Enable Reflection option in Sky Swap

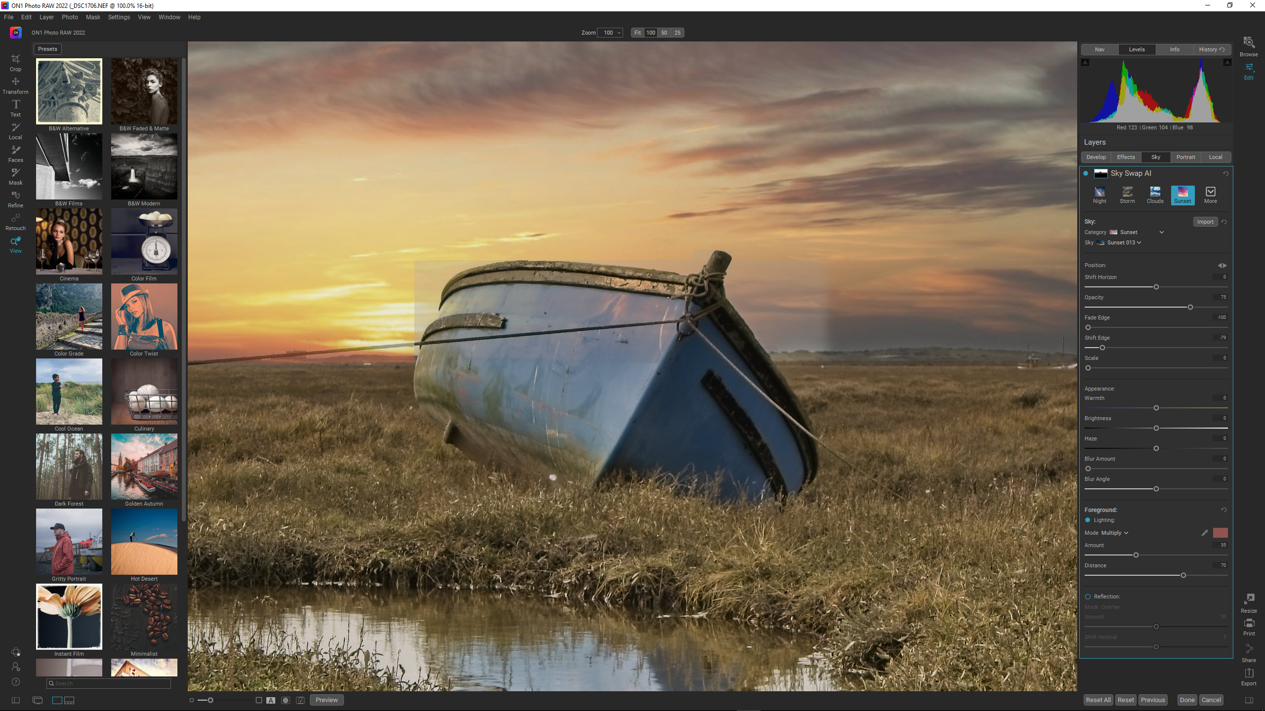click(1089, 596)
